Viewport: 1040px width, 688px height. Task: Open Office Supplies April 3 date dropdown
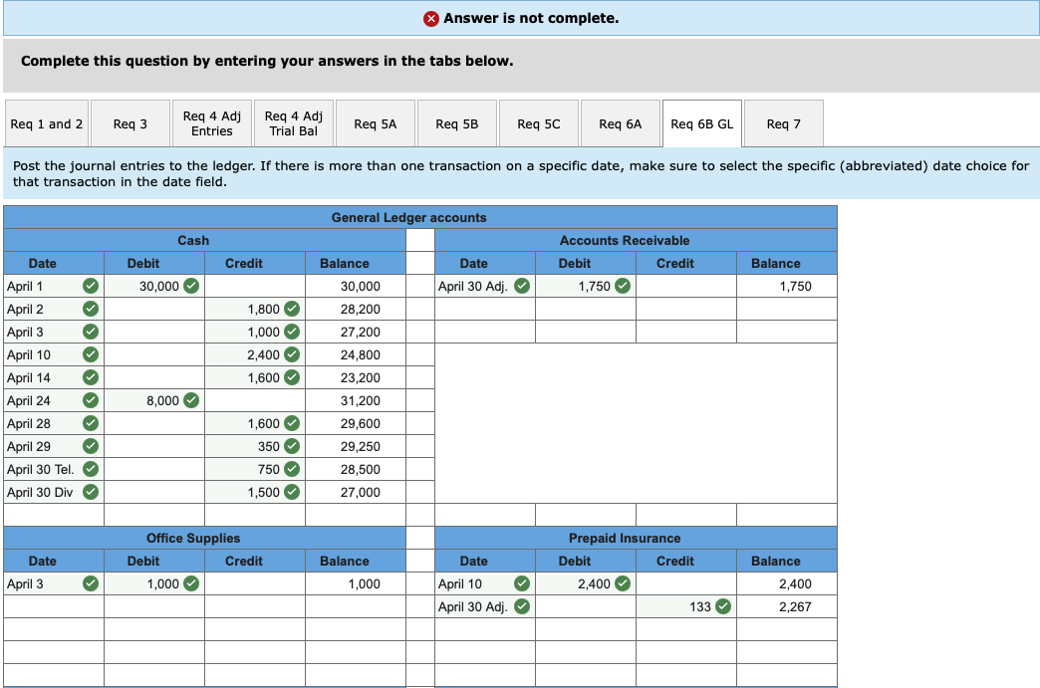pos(54,583)
